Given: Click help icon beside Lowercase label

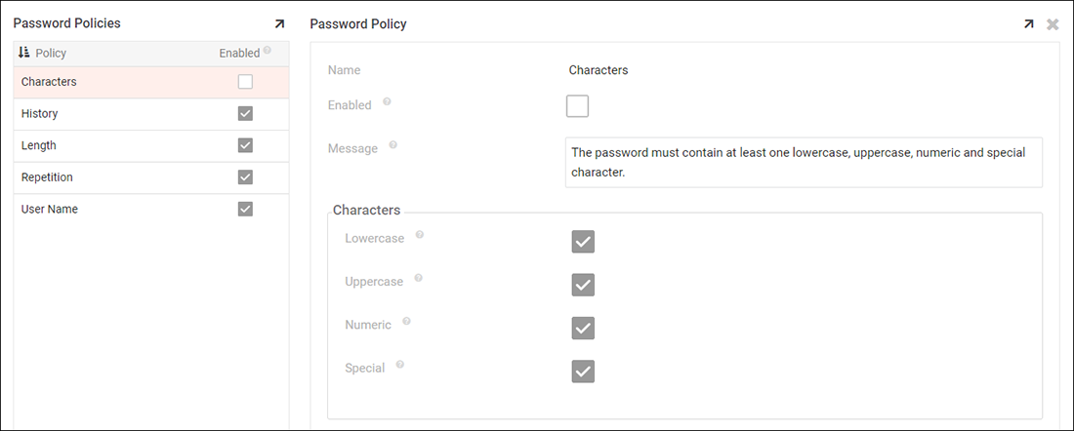Looking at the screenshot, I should pyautogui.click(x=419, y=235).
